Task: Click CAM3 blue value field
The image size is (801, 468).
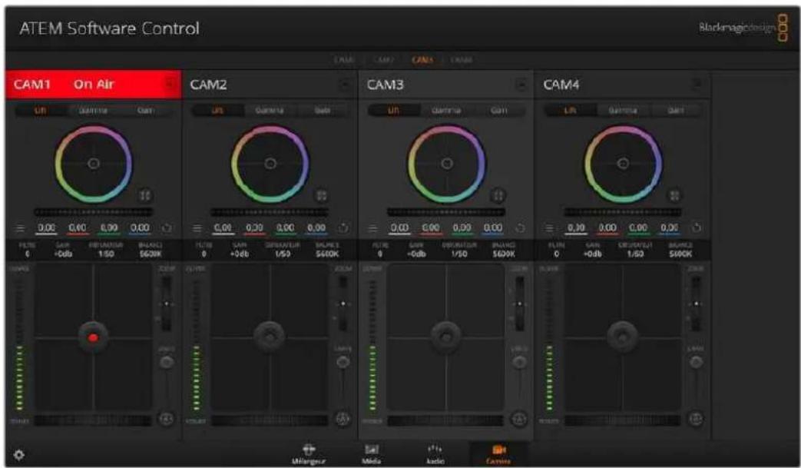Action: pyautogui.click(x=493, y=228)
